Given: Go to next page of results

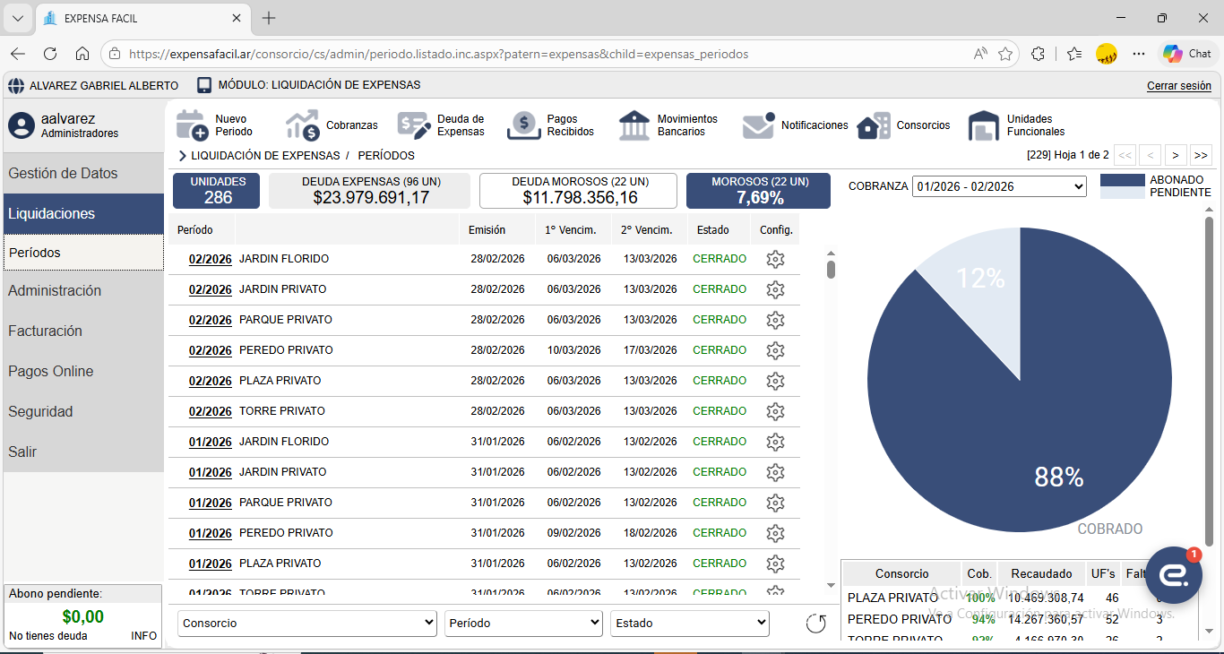Looking at the screenshot, I should click(1177, 155).
